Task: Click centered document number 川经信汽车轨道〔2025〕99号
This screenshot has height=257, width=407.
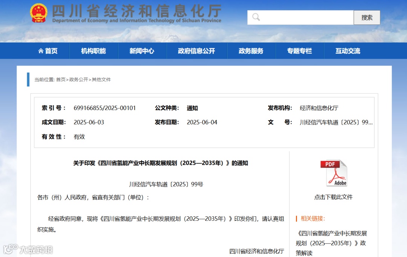Action: pyautogui.click(x=166, y=184)
